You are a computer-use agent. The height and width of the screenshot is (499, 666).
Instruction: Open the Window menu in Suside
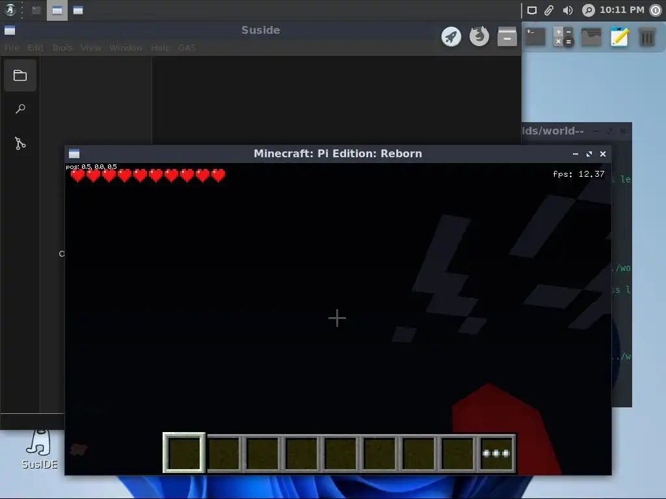[126, 47]
